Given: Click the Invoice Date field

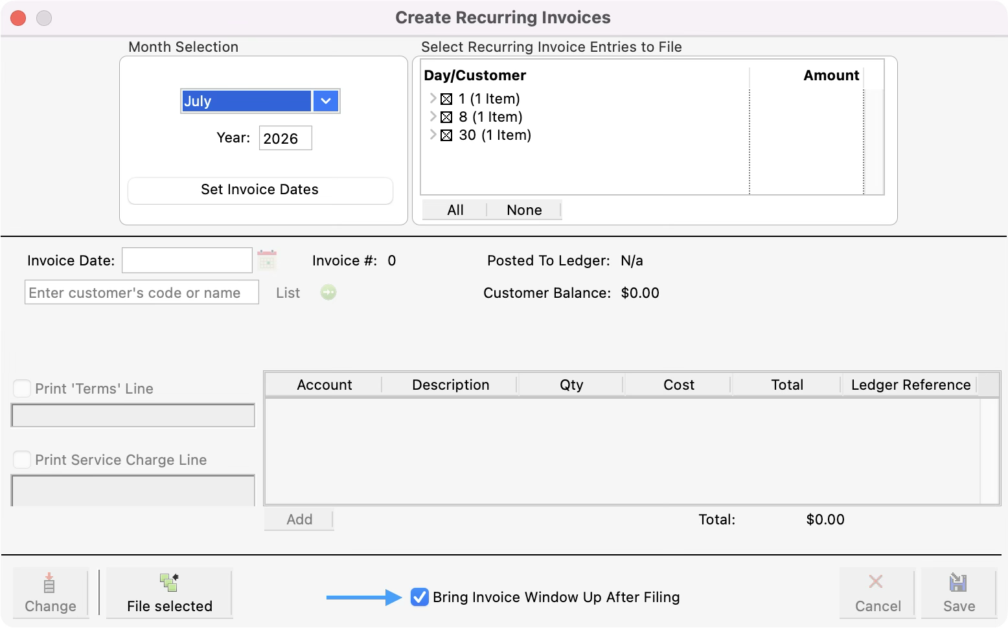Looking at the screenshot, I should pos(187,260).
